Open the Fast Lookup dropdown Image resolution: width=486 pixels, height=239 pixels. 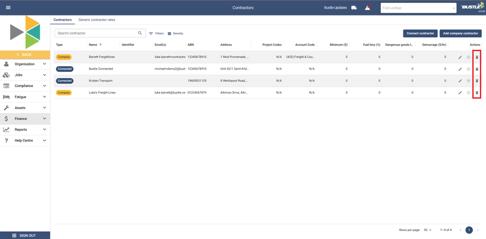click(419, 8)
